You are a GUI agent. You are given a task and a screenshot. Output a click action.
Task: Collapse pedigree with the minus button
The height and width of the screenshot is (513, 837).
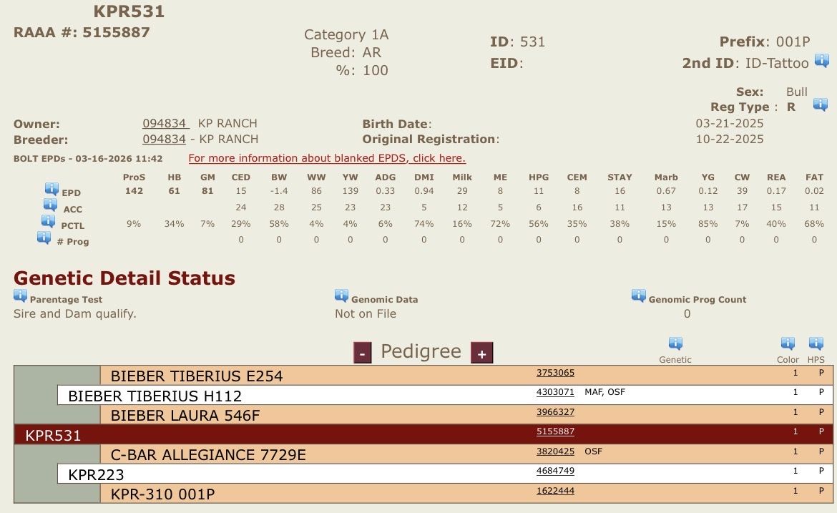[x=363, y=353]
